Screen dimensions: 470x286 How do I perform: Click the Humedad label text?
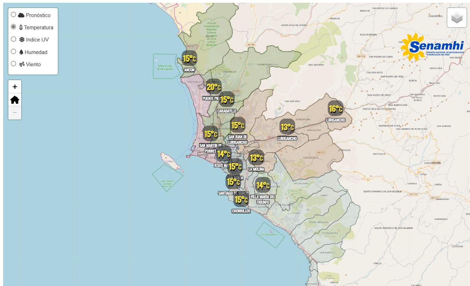(x=36, y=52)
